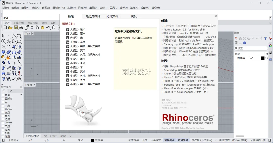Close the startup template dialog
This screenshot has height=143, width=273.
click(216, 16)
